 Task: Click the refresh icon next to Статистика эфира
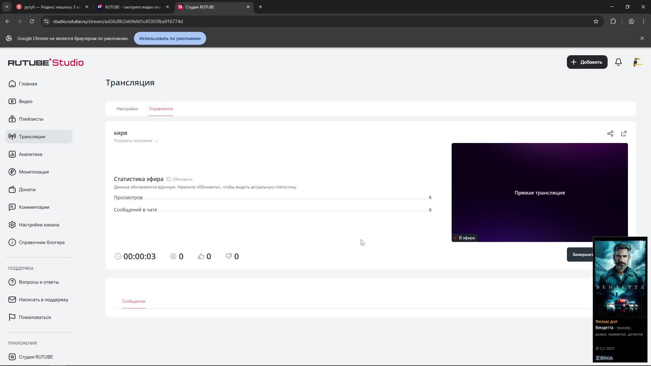[169, 179]
